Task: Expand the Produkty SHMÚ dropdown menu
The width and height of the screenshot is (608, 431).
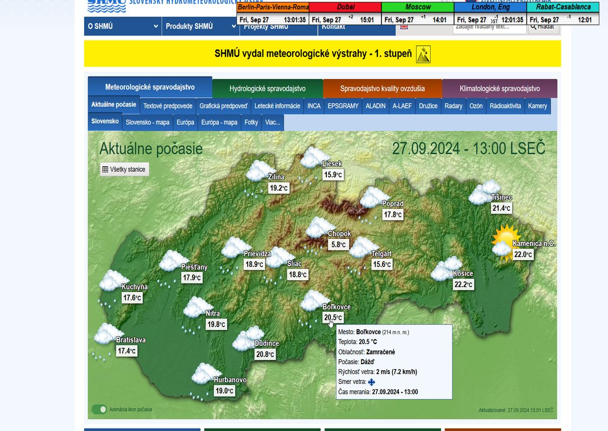Action: tap(201, 26)
